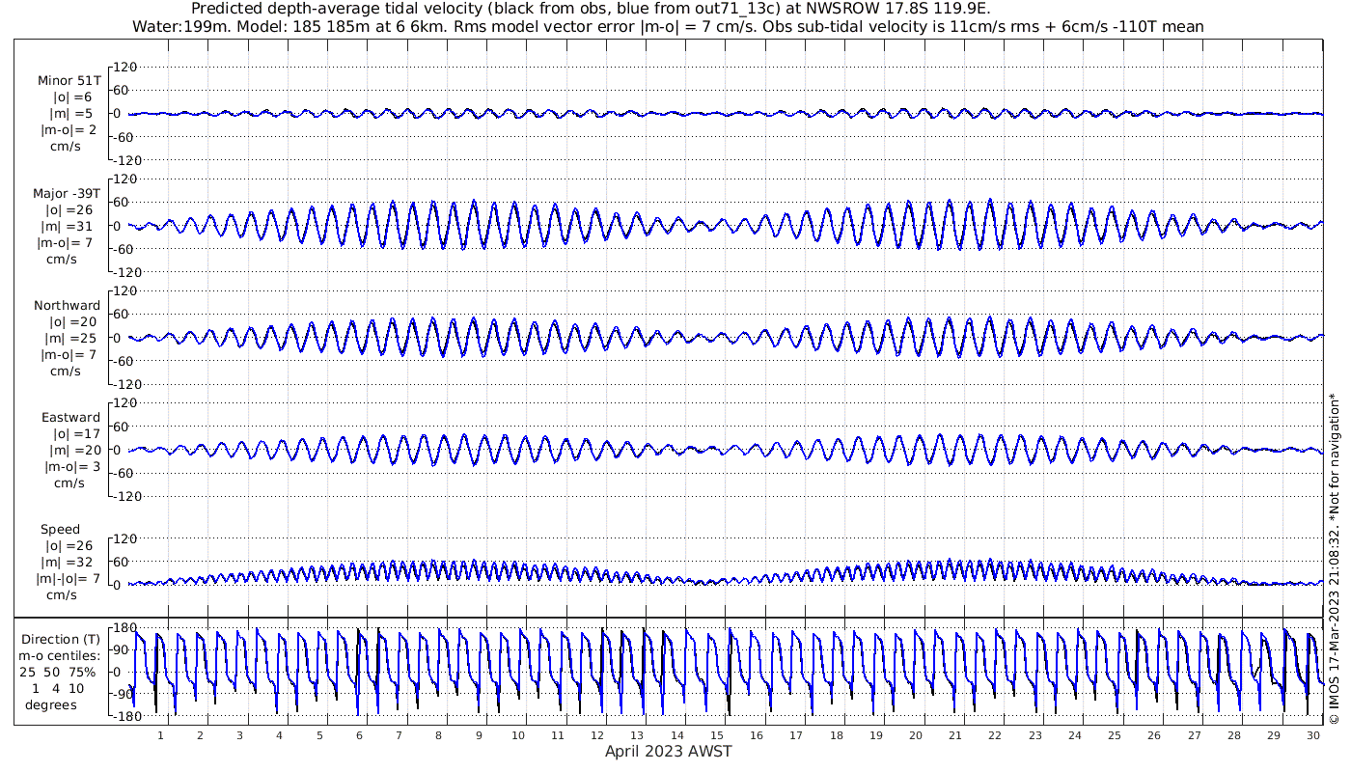Screen dimensions: 1351x772
Task: Click the day '1' tick label on x-axis
Action: pyautogui.click(x=160, y=735)
